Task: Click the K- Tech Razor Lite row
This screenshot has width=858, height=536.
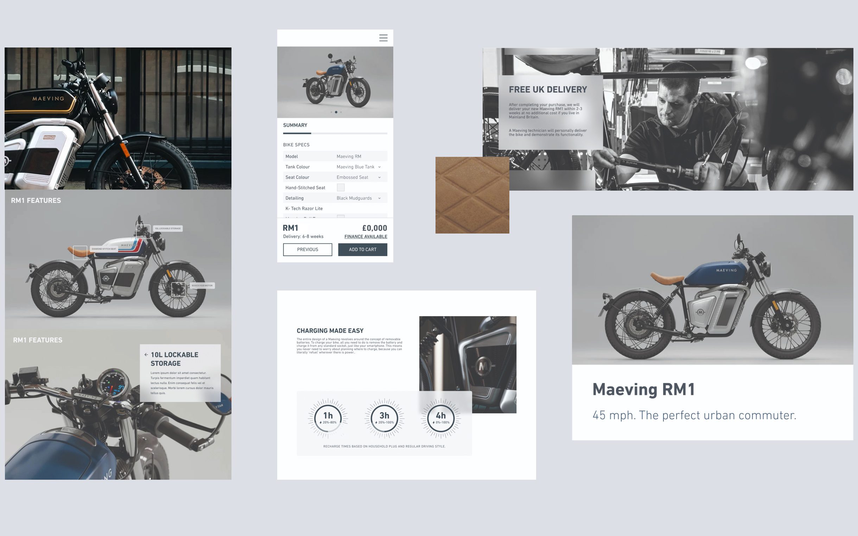Action: [x=335, y=209]
